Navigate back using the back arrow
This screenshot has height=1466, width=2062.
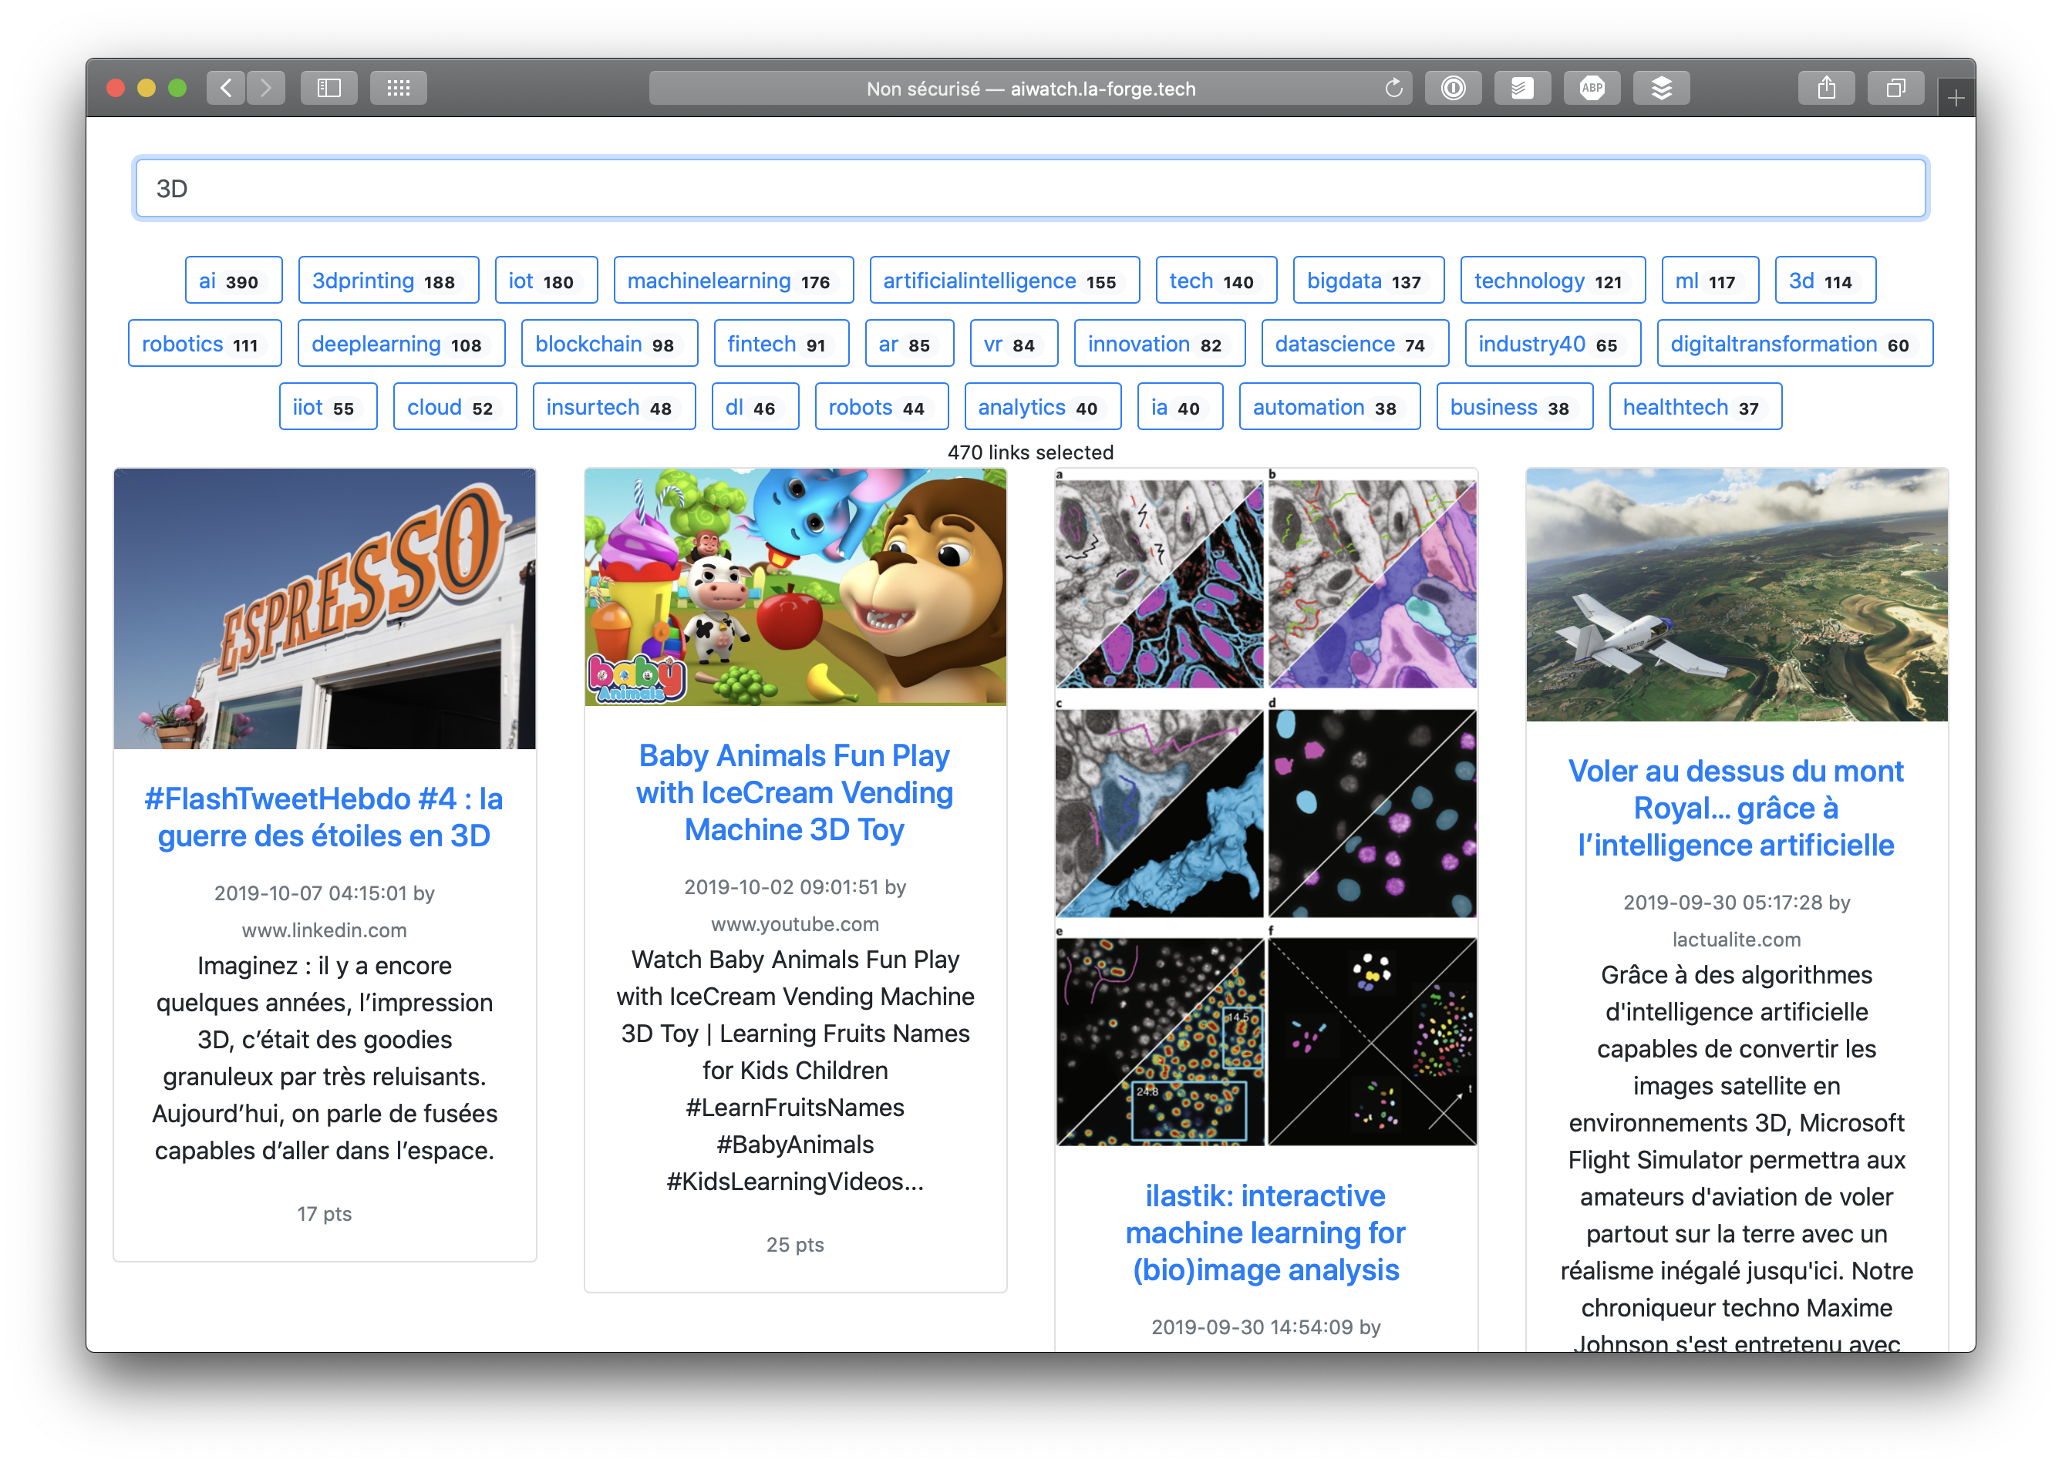[227, 88]
